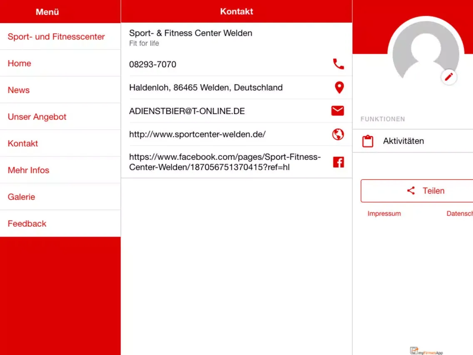This screenshot has height=355, width=473.
Task: Open Sport- und Fitnesscenter menu entry
Action: 60,37
